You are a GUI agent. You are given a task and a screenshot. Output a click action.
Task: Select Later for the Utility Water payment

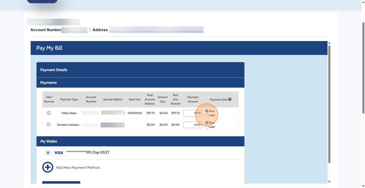207,115
